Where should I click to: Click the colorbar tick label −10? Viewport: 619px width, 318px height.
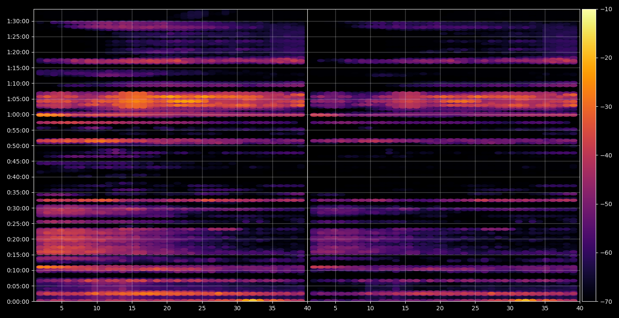606,9
